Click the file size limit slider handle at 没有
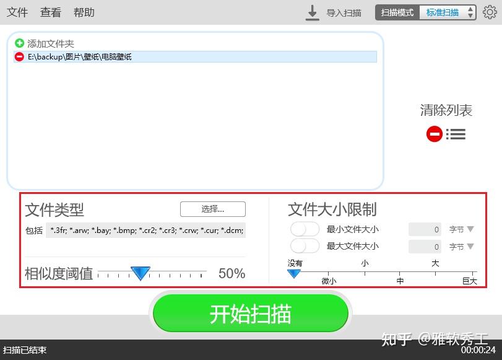Viewport: 502px width, 360px height. (x=293, y=273)
